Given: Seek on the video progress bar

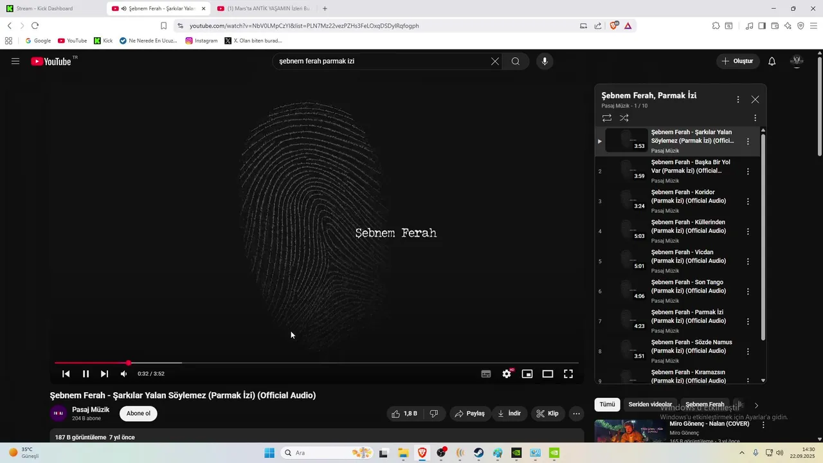Looking at the screenshot, I should tap(316, 363).
